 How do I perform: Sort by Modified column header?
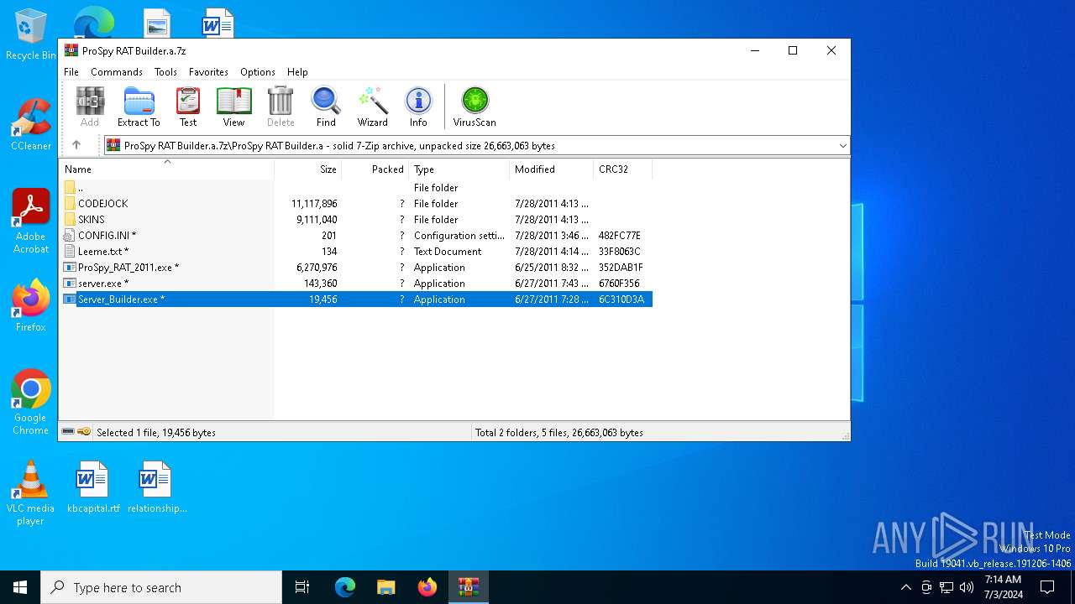552,169
